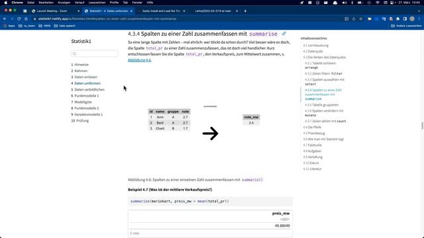
Task: Open the Wi-Fi status icon
Action: point(378,3)
